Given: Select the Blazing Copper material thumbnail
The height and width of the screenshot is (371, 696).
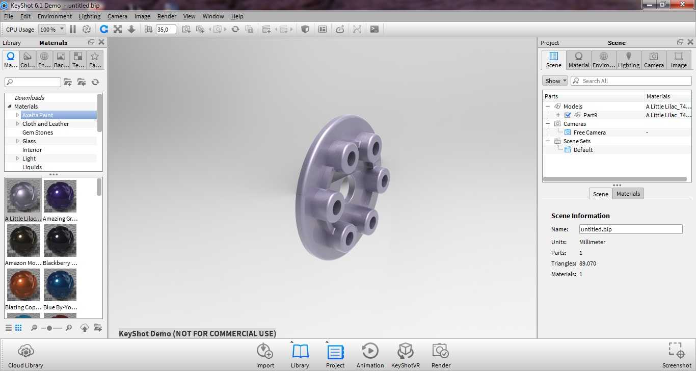Looking at the screenshot, I should 23,289.
